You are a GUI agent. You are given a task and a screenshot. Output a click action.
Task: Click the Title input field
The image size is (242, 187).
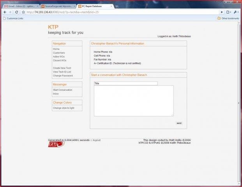[x=126, y=83]
